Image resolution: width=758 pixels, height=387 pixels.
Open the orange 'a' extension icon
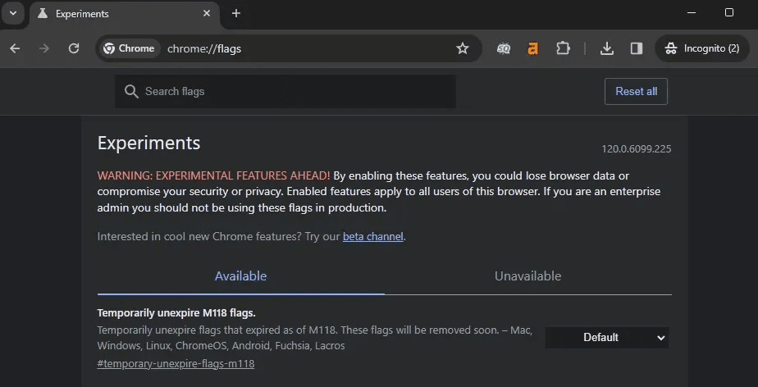(532, 48)
